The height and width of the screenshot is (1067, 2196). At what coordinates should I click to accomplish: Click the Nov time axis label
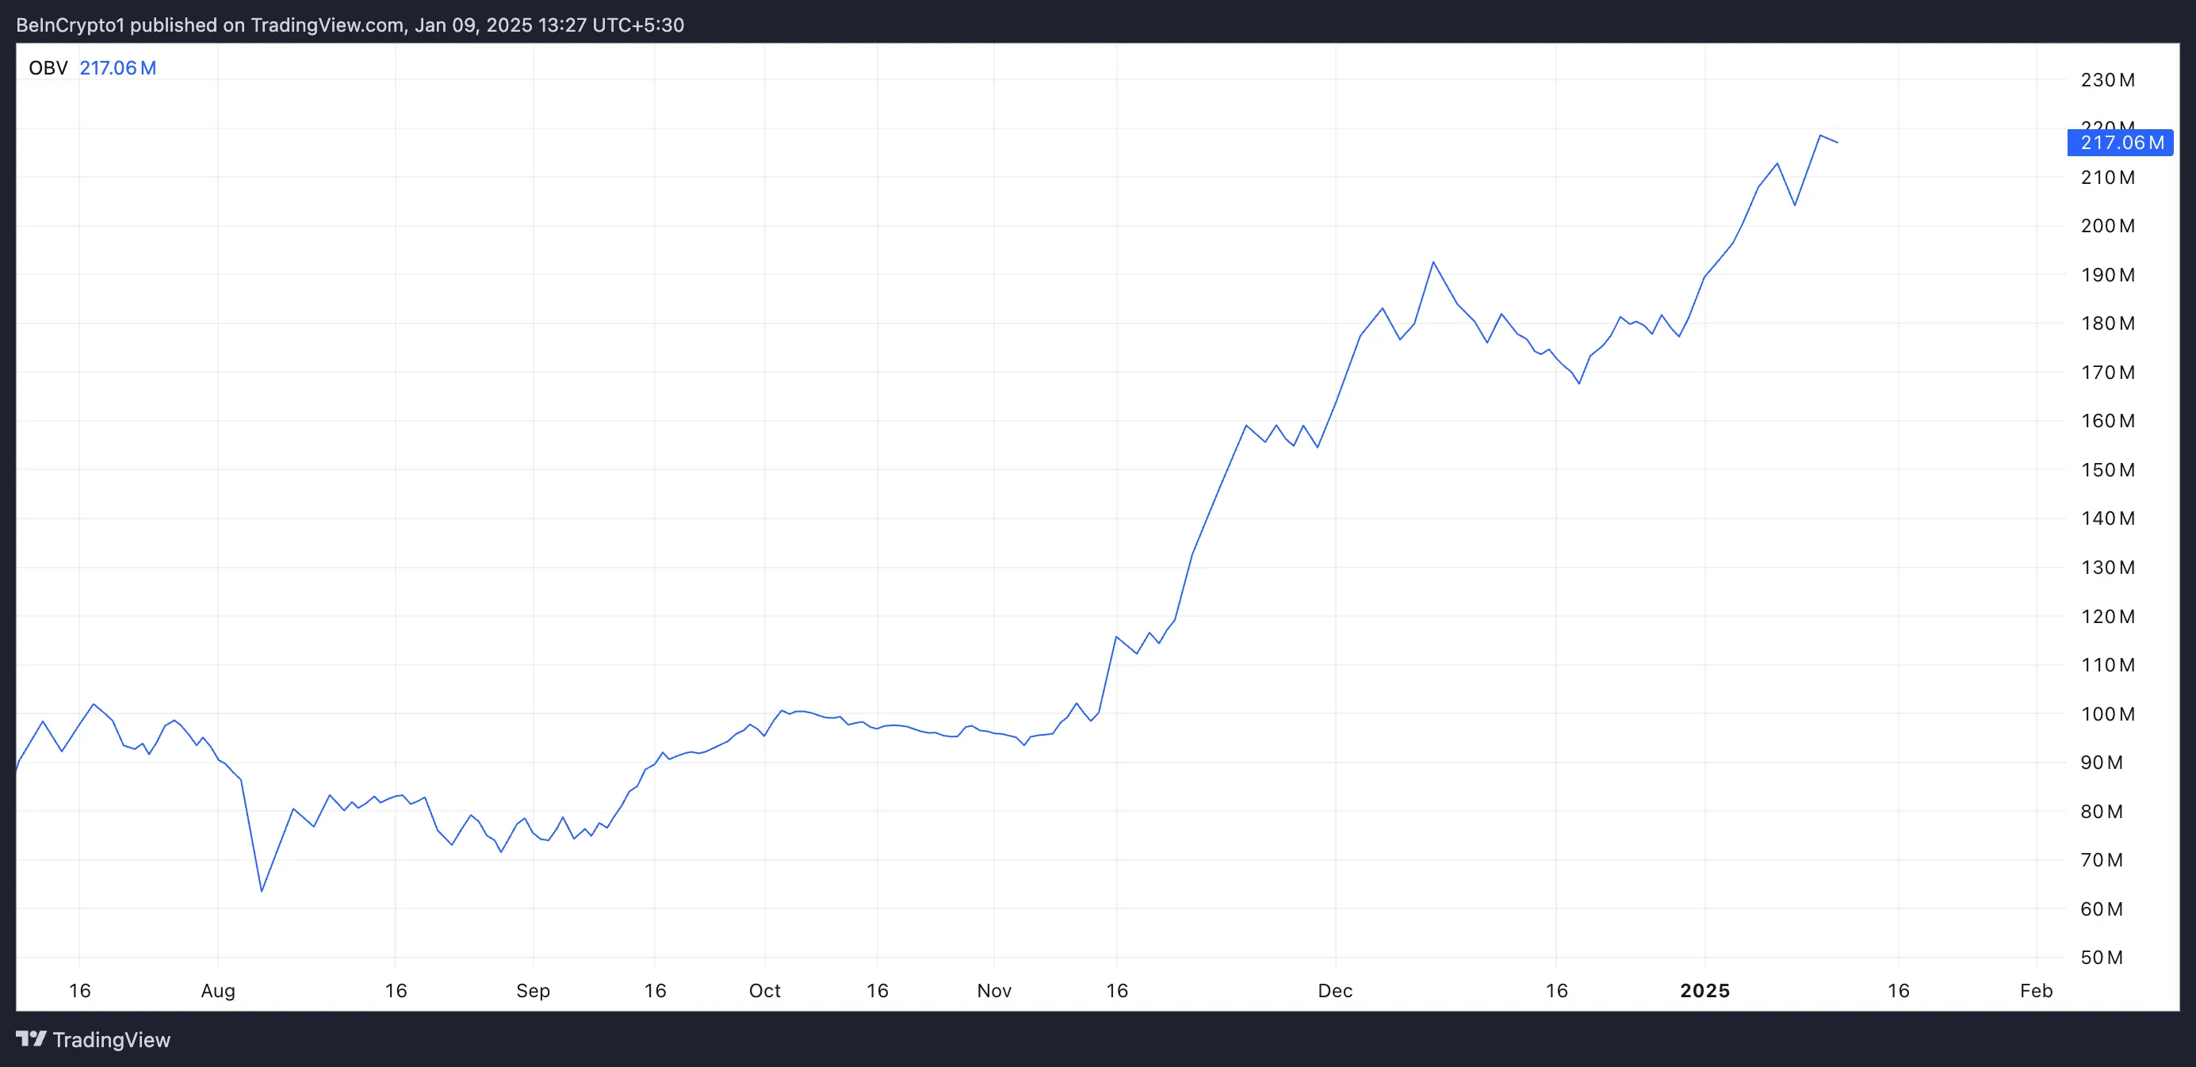[994, 990]
